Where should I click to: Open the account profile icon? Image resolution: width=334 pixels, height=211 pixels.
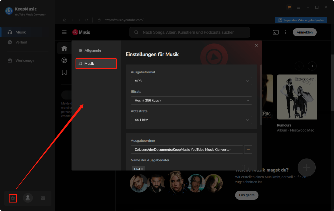pos(28,198)
